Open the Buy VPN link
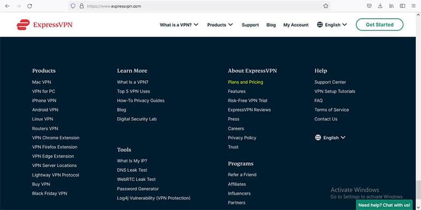421x210 pixels. (41, 184)
